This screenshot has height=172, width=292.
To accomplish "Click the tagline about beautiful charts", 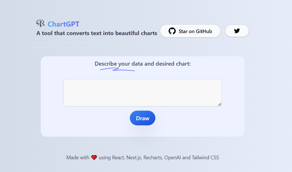I will coord(97,33).
